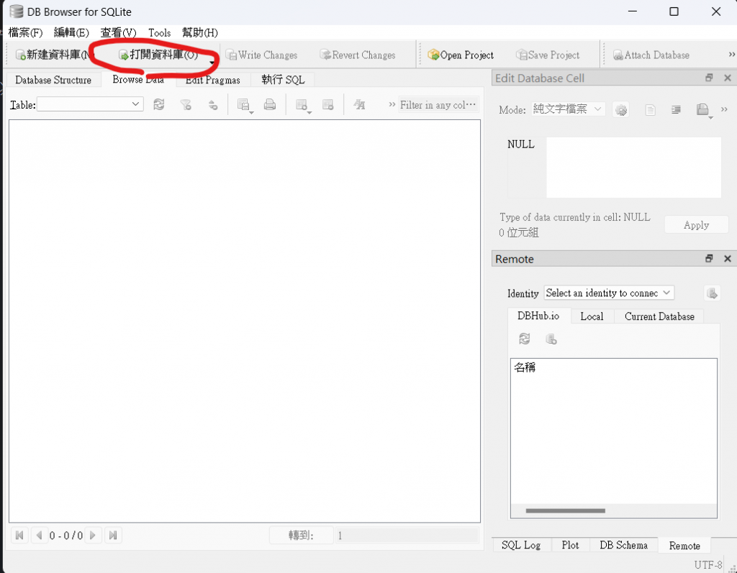The width and height of the screenshot is (737, 573).
Task: Switch to the SQL Log bottom tab
Action: pos(521,545)
